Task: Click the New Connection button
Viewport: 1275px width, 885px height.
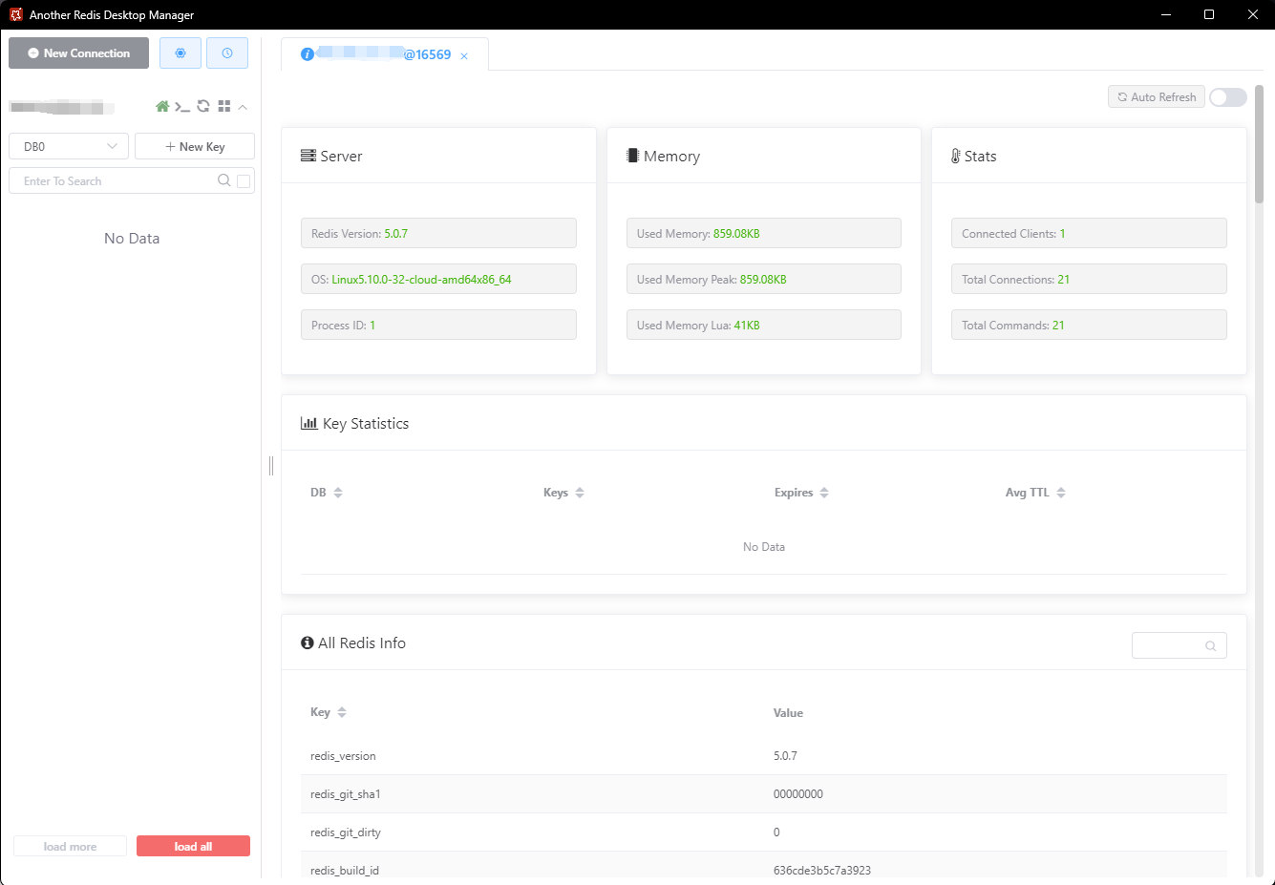Action: coord(78,53)
